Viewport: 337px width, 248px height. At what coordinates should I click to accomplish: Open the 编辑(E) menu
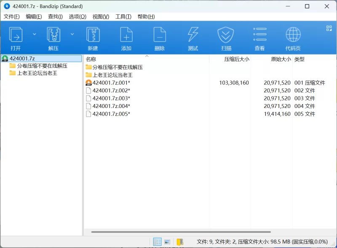[x=34, y=16]
